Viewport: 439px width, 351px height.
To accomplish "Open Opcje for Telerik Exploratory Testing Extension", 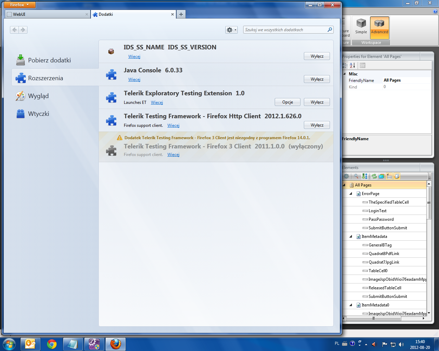I will 287,102.
